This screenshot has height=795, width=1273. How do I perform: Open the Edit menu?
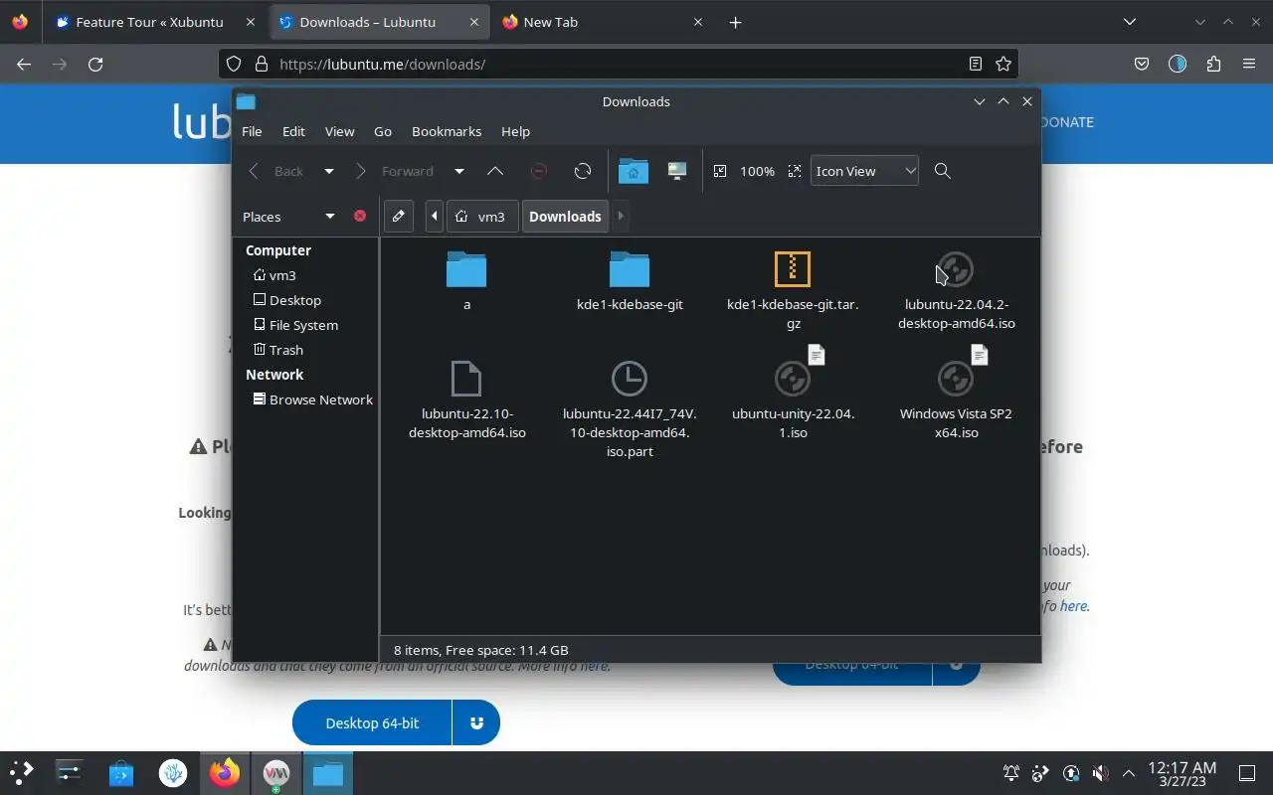click(293, 131)
